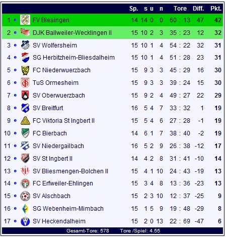The height and width of the screenshot is (237, 227).
Task: Click the SV Alschbach team name
Action: point(51,196)
